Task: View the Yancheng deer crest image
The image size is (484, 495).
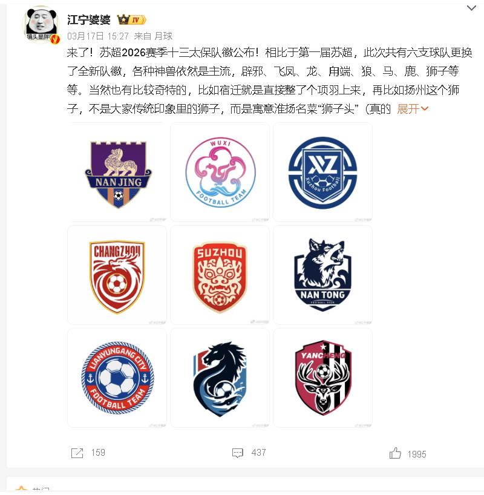Action: click(x=322, y=378)
